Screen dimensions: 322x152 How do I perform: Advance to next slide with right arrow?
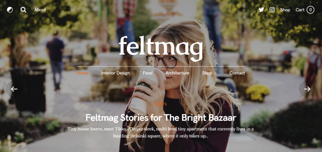[x=307, y=89]
